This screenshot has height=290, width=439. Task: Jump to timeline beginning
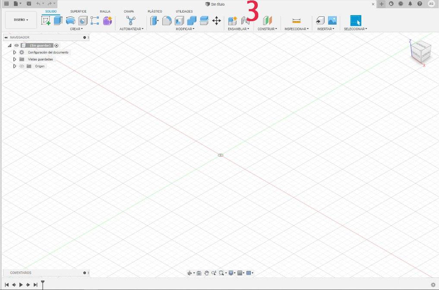tap(7, 285)
